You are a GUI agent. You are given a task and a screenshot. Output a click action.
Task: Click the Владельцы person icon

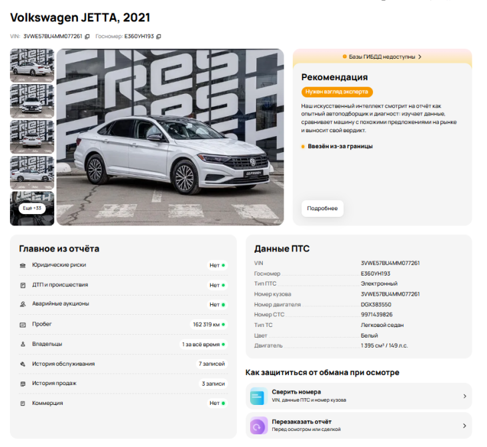[23, 344]
